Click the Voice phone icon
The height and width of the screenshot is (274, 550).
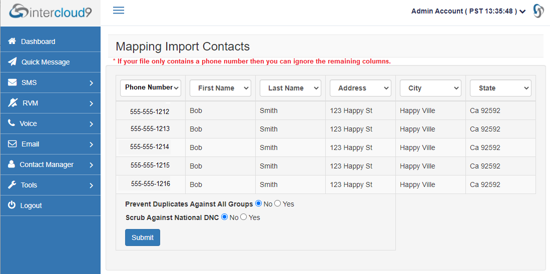coord(12,123)
